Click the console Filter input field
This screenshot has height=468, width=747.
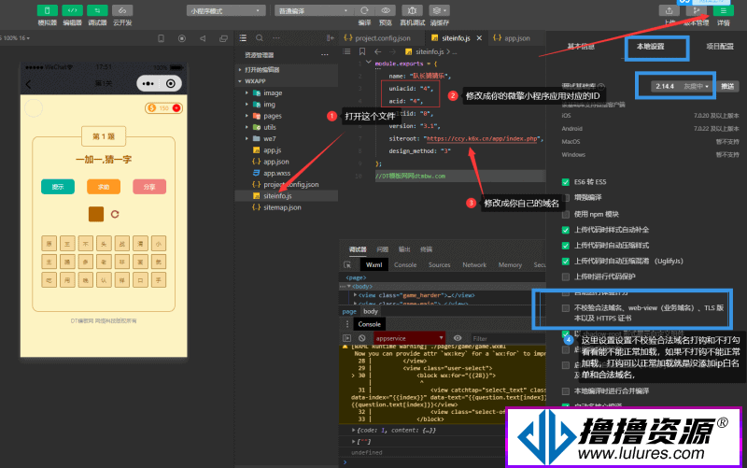(507, 338)
